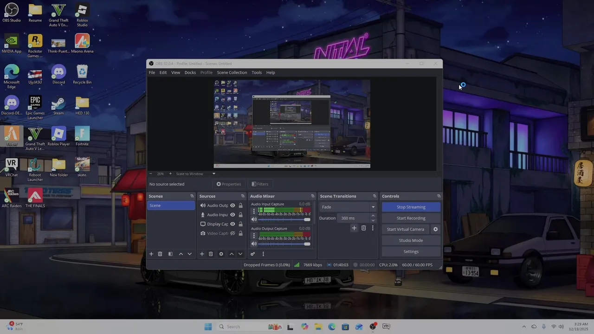Add a scene transition with plus icon
This screenshot has height=334, width=594.
354,228
